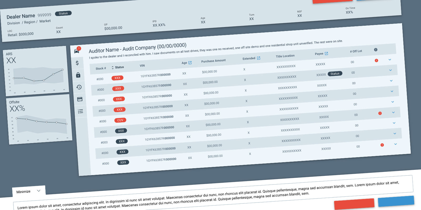
Task: Expand the sixth table row chevron
Action: coord(393,112)
